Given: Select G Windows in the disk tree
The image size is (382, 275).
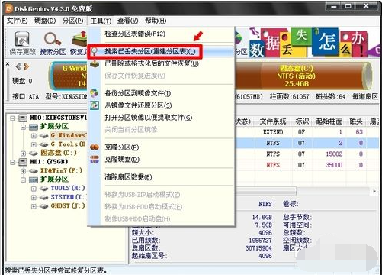Looking at the screenshot, I should (x=69, y=135).
